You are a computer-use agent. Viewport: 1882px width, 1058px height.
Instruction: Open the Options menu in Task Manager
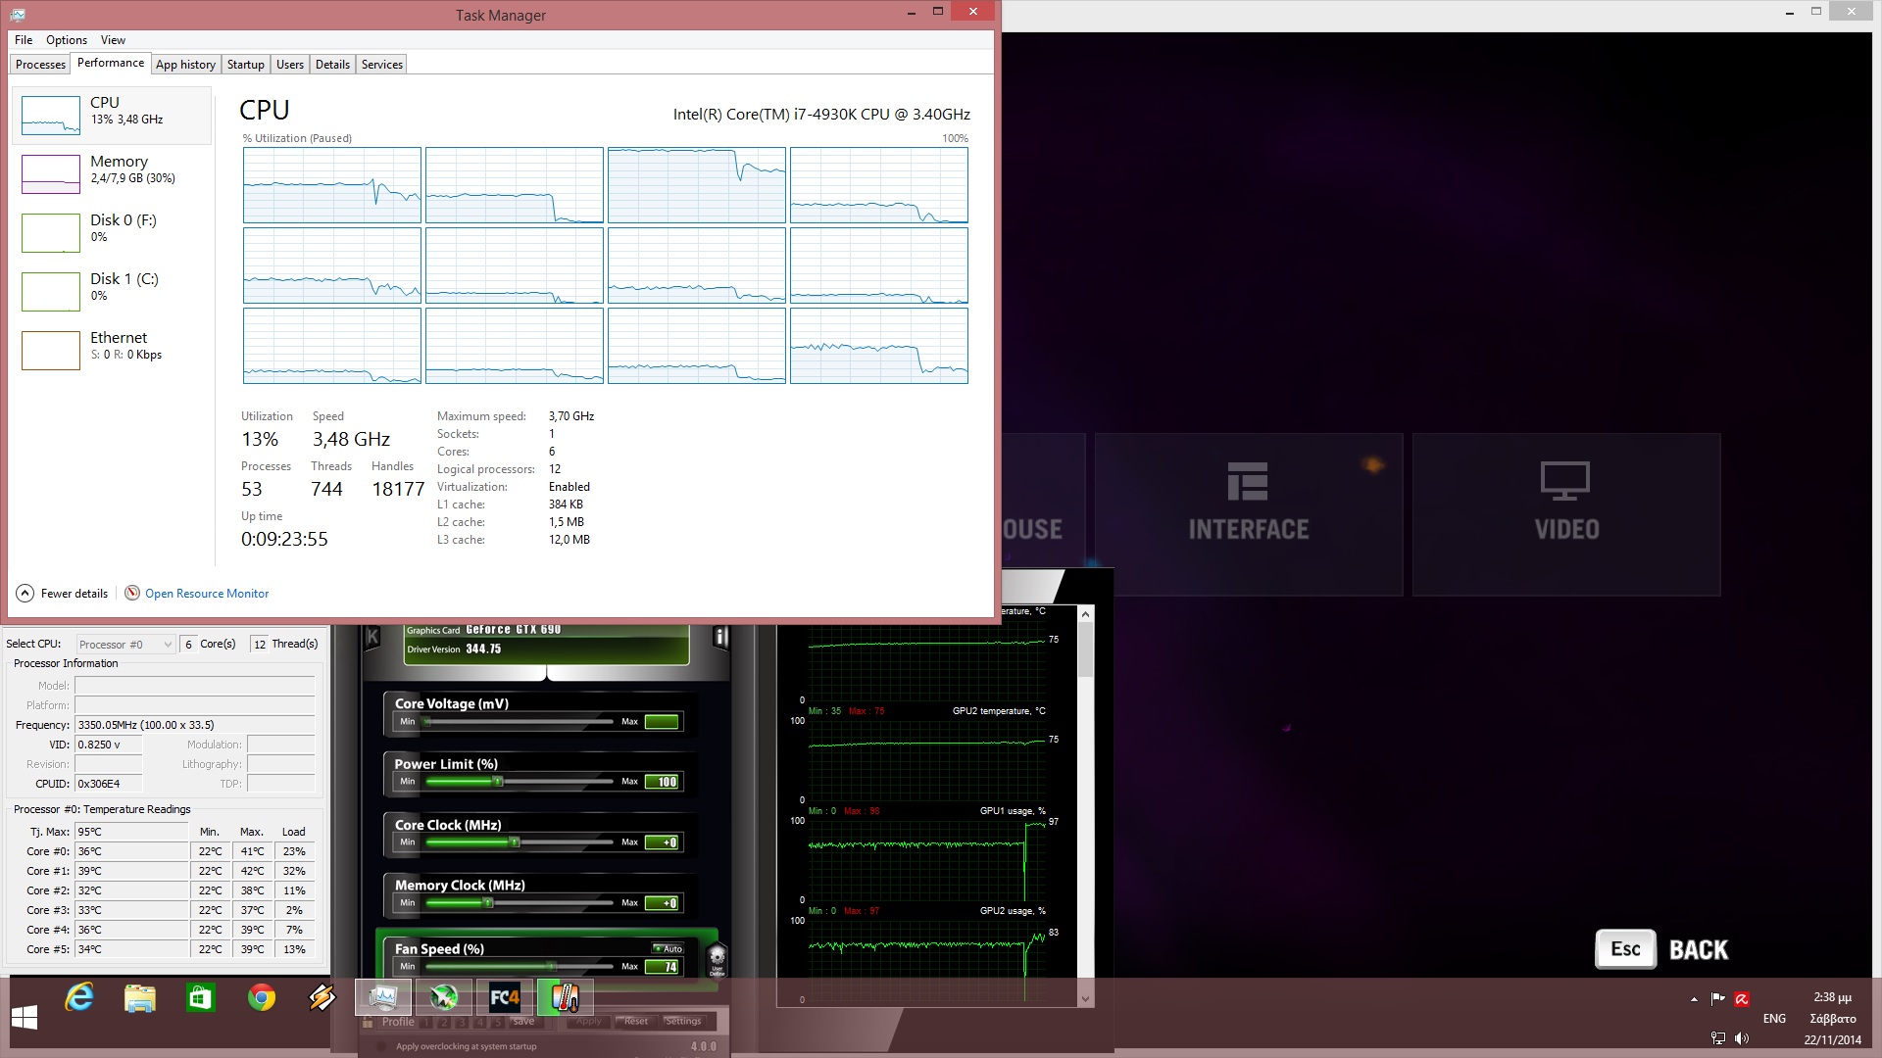point(67,40)
